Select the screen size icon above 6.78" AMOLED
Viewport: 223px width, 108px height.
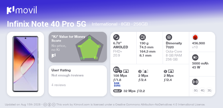(x=116, y=37)
